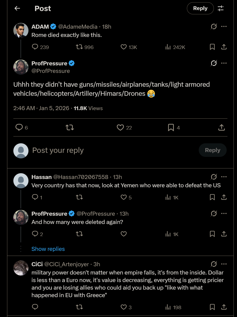Like Hassan's reply about Yemen

[x=124, y=197]
